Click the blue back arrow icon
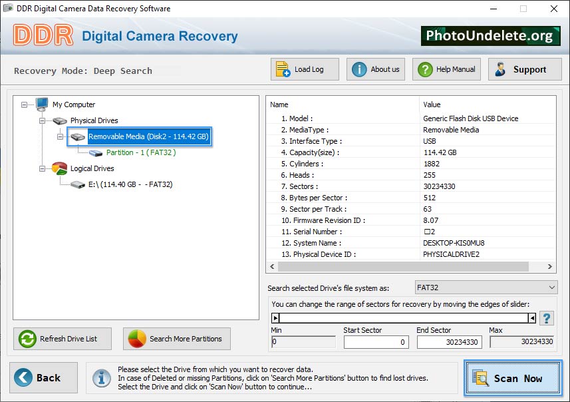 (x=23, y=377)
